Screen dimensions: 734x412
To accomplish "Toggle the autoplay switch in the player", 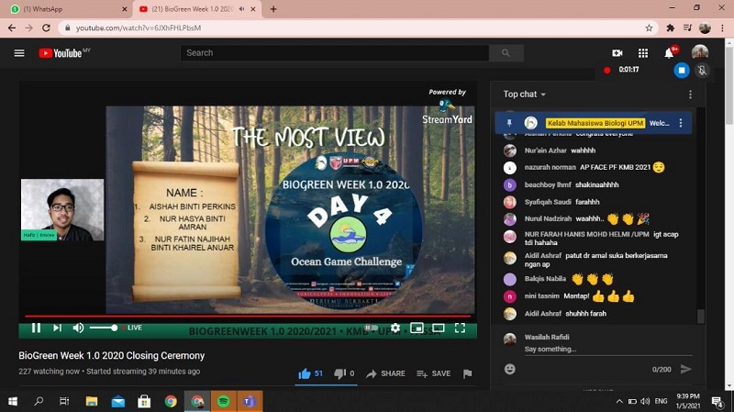I will pyautogui.click(x=371, y=328).
